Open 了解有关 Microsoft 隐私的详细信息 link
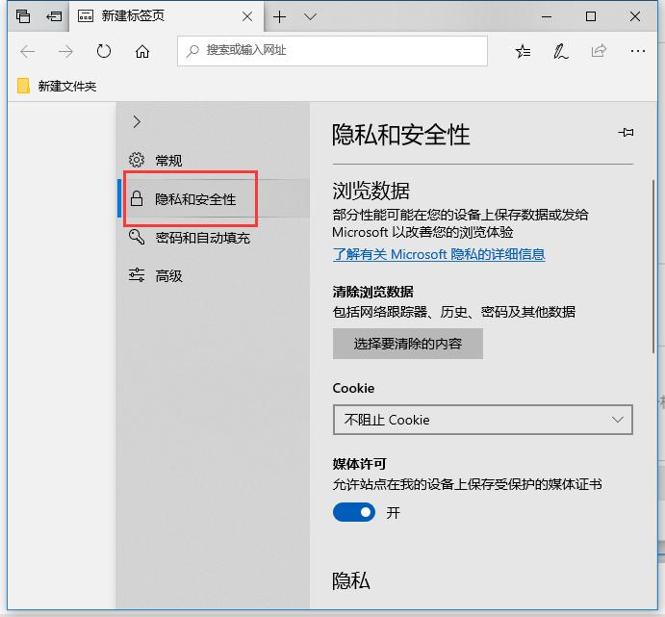The height and width of the screenshot is (617, 665). coord(439,254)
